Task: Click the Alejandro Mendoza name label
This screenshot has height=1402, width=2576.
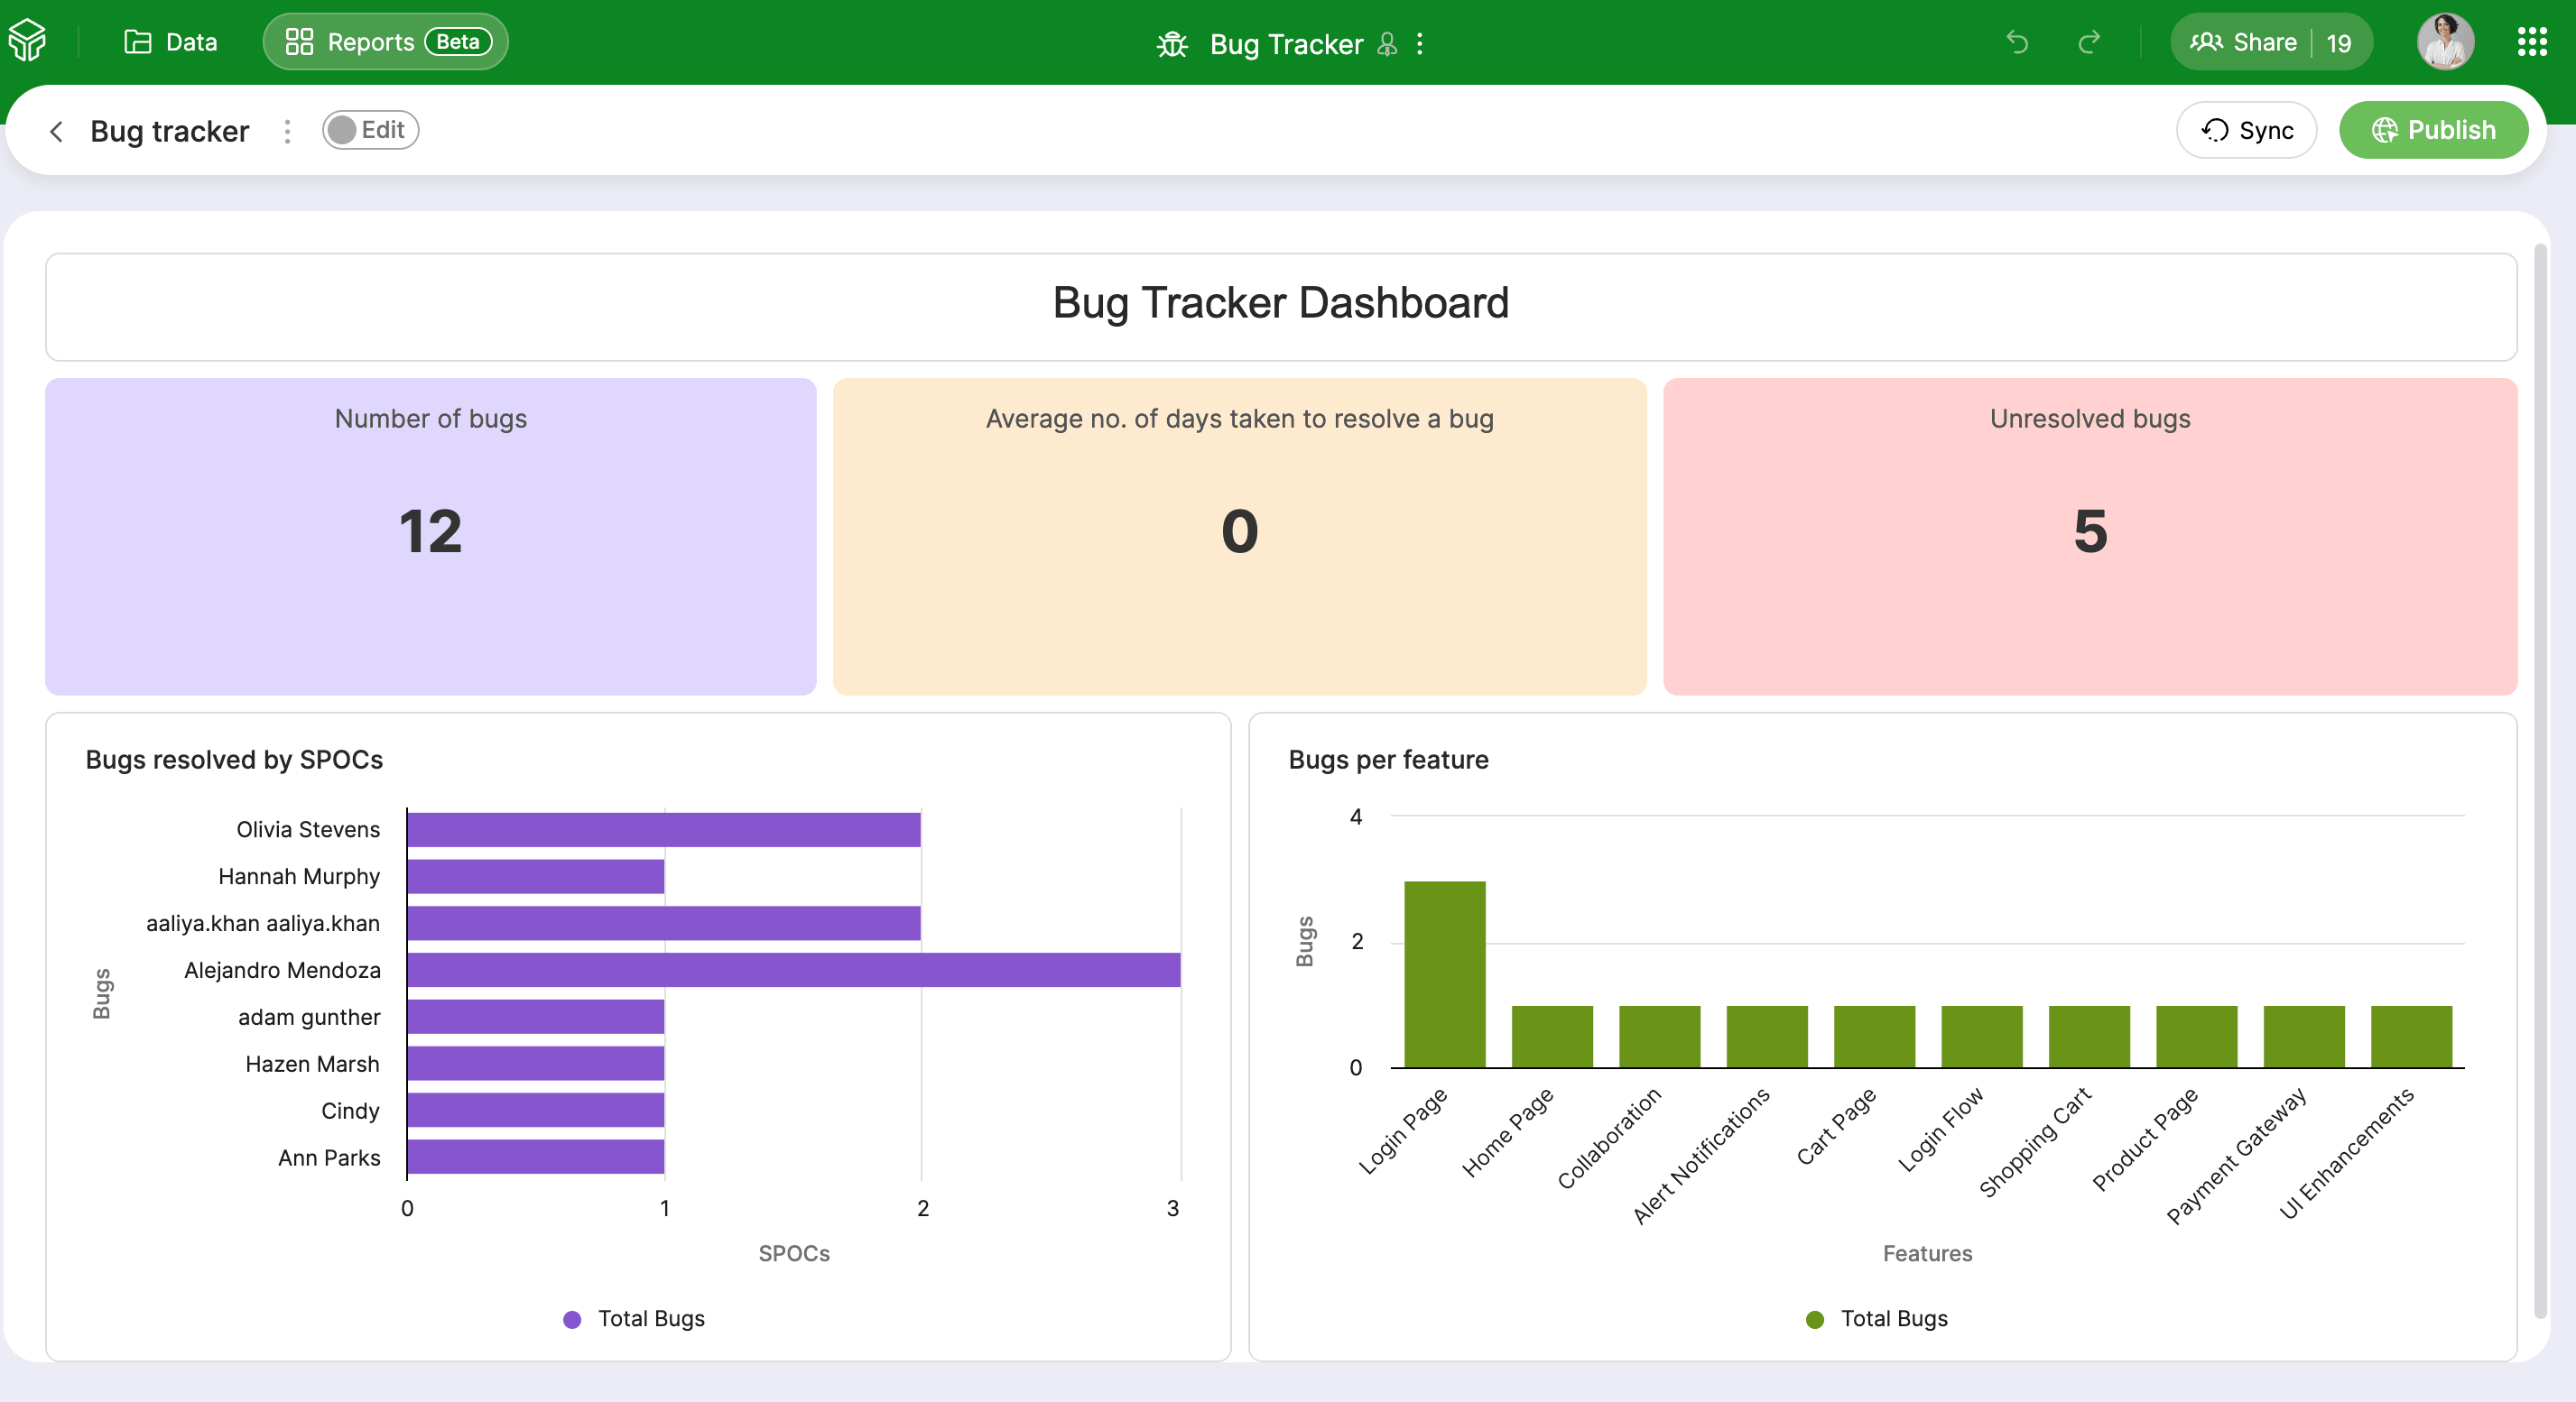Action: click(282, 971)
